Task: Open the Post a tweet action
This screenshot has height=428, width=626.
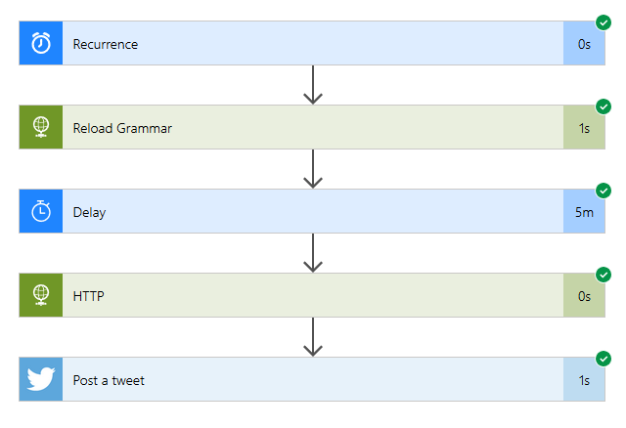Action: 312,379
